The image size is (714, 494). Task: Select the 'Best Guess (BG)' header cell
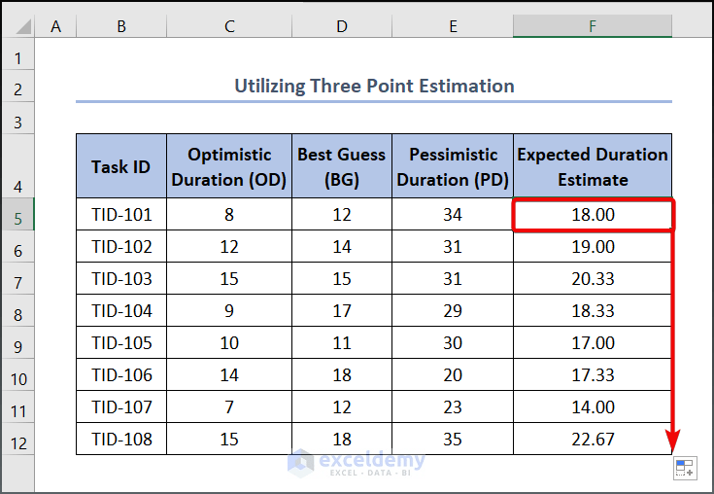click(342, 166)
